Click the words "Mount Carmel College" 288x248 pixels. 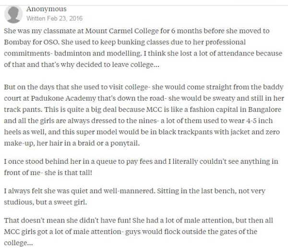(122, 31)
